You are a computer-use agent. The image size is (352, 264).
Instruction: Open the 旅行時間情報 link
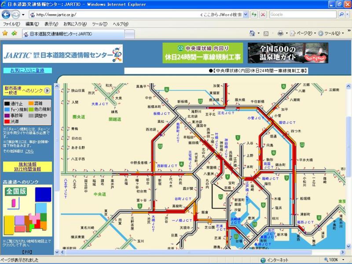click(27, 169)
